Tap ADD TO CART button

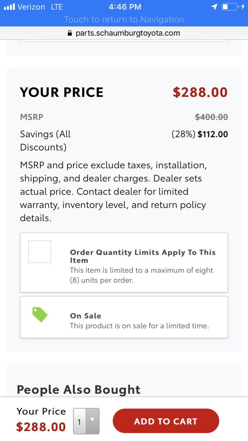[x=166, y=421]
